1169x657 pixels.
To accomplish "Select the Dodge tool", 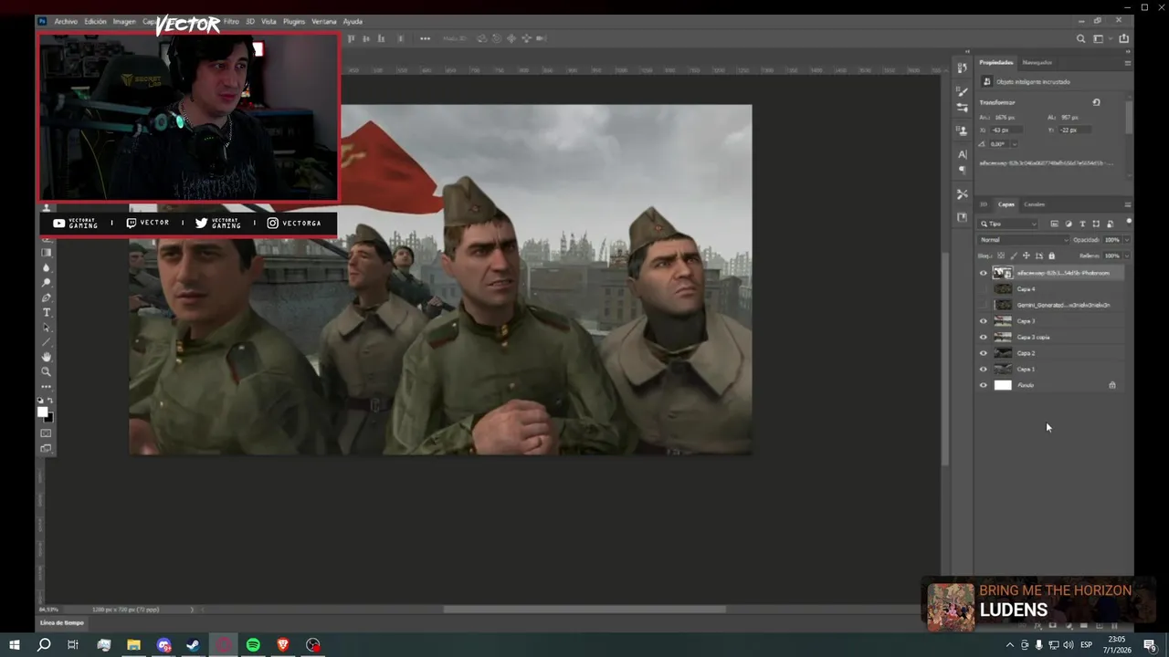I will (47, 283).
